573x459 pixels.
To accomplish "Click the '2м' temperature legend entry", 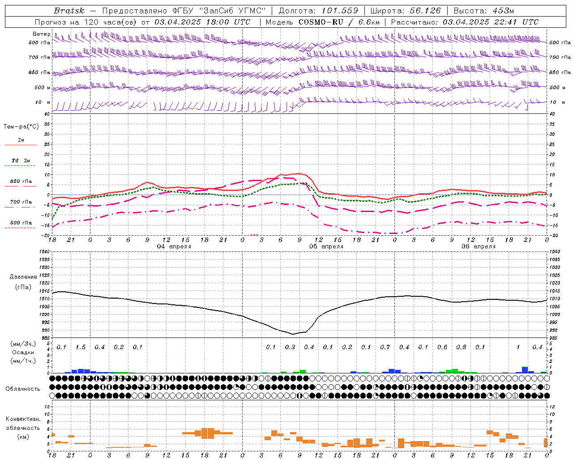I will coord(21,140).
